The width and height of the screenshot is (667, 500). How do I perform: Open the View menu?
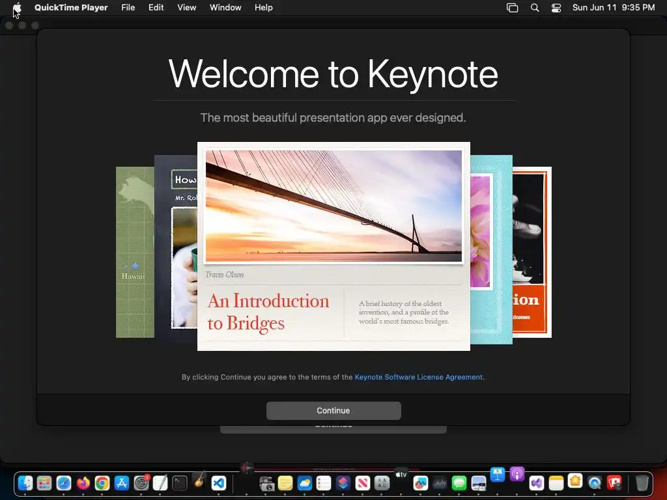[187, 8]
